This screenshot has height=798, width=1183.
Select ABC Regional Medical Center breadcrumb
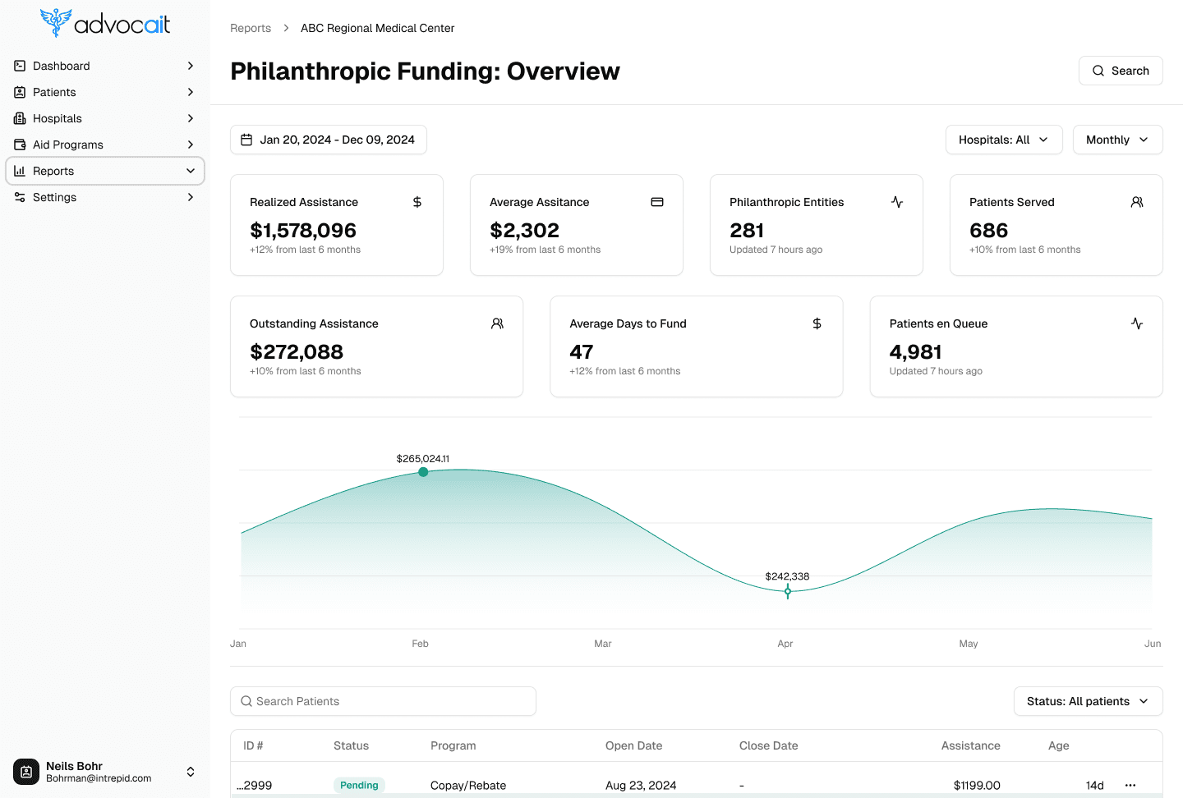(377, 27)
